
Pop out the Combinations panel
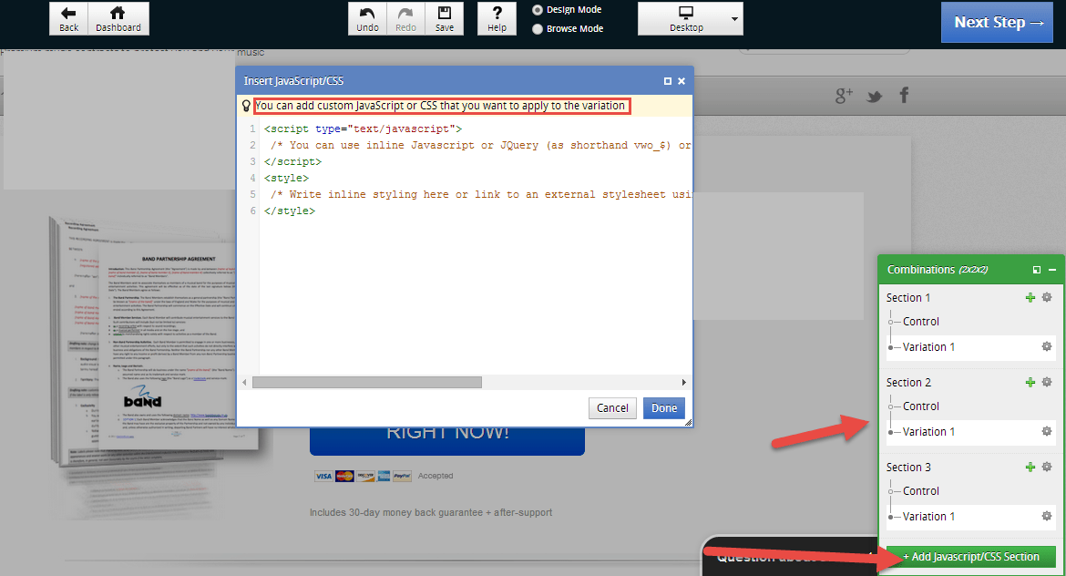[x=1037, y=270]
